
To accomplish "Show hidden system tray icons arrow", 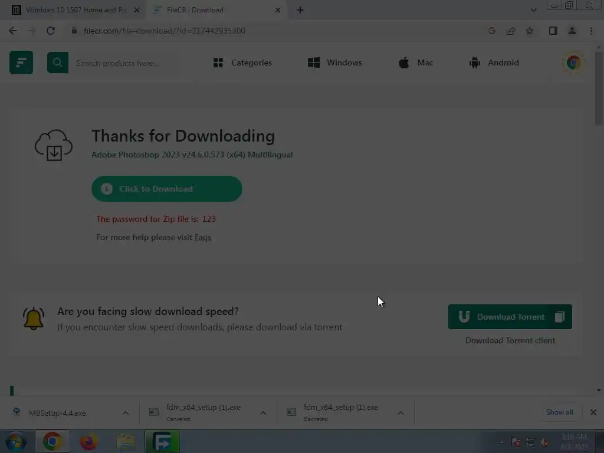I will click(501, 442).
